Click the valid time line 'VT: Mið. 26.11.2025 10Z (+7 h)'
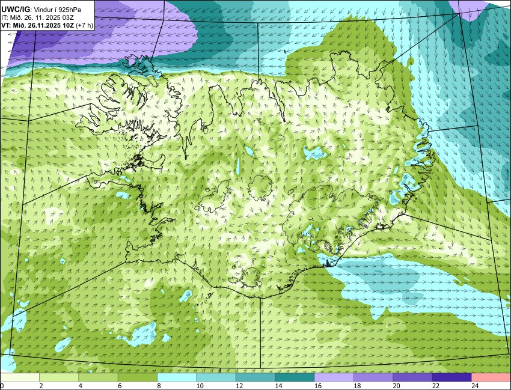The image size is (511, 390). click(47, 25)
